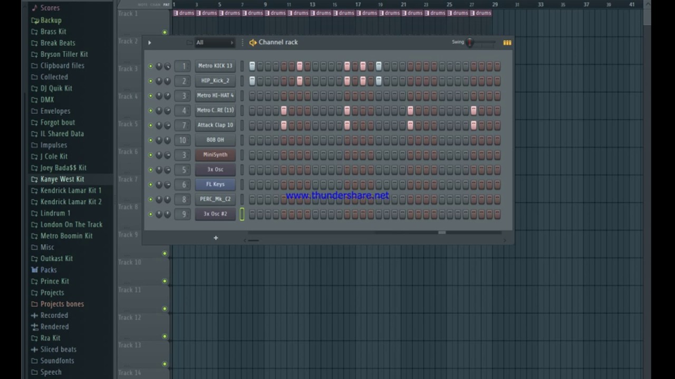Image resolution: width=675 pixels, height=379 pixels.
Task: Select the Outkast Kit folder
Action: click(56, 258)
